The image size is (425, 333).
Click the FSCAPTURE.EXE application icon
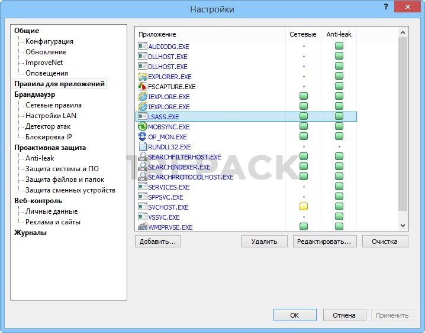[142, 87]
